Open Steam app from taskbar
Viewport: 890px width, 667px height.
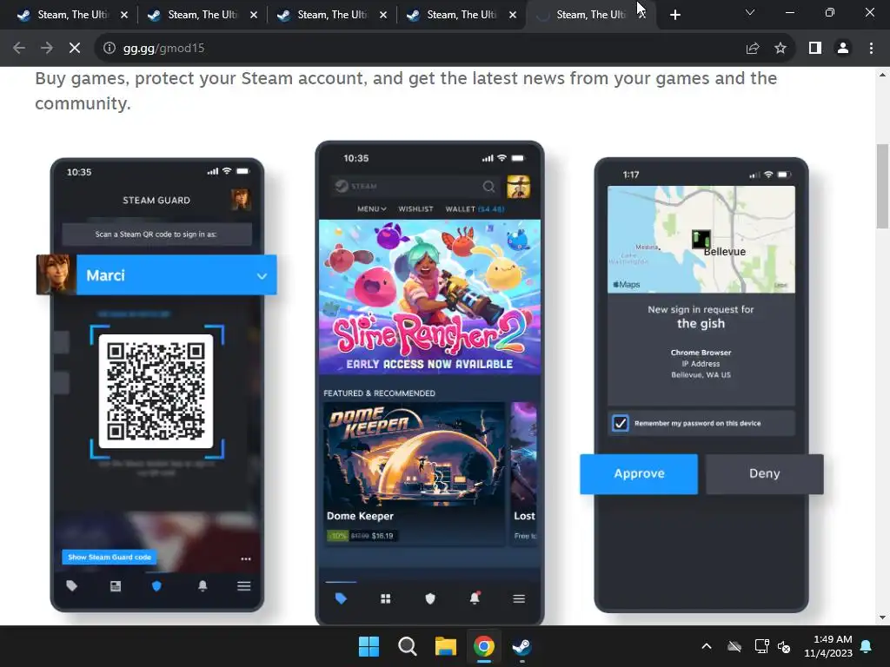coord(521,646)
